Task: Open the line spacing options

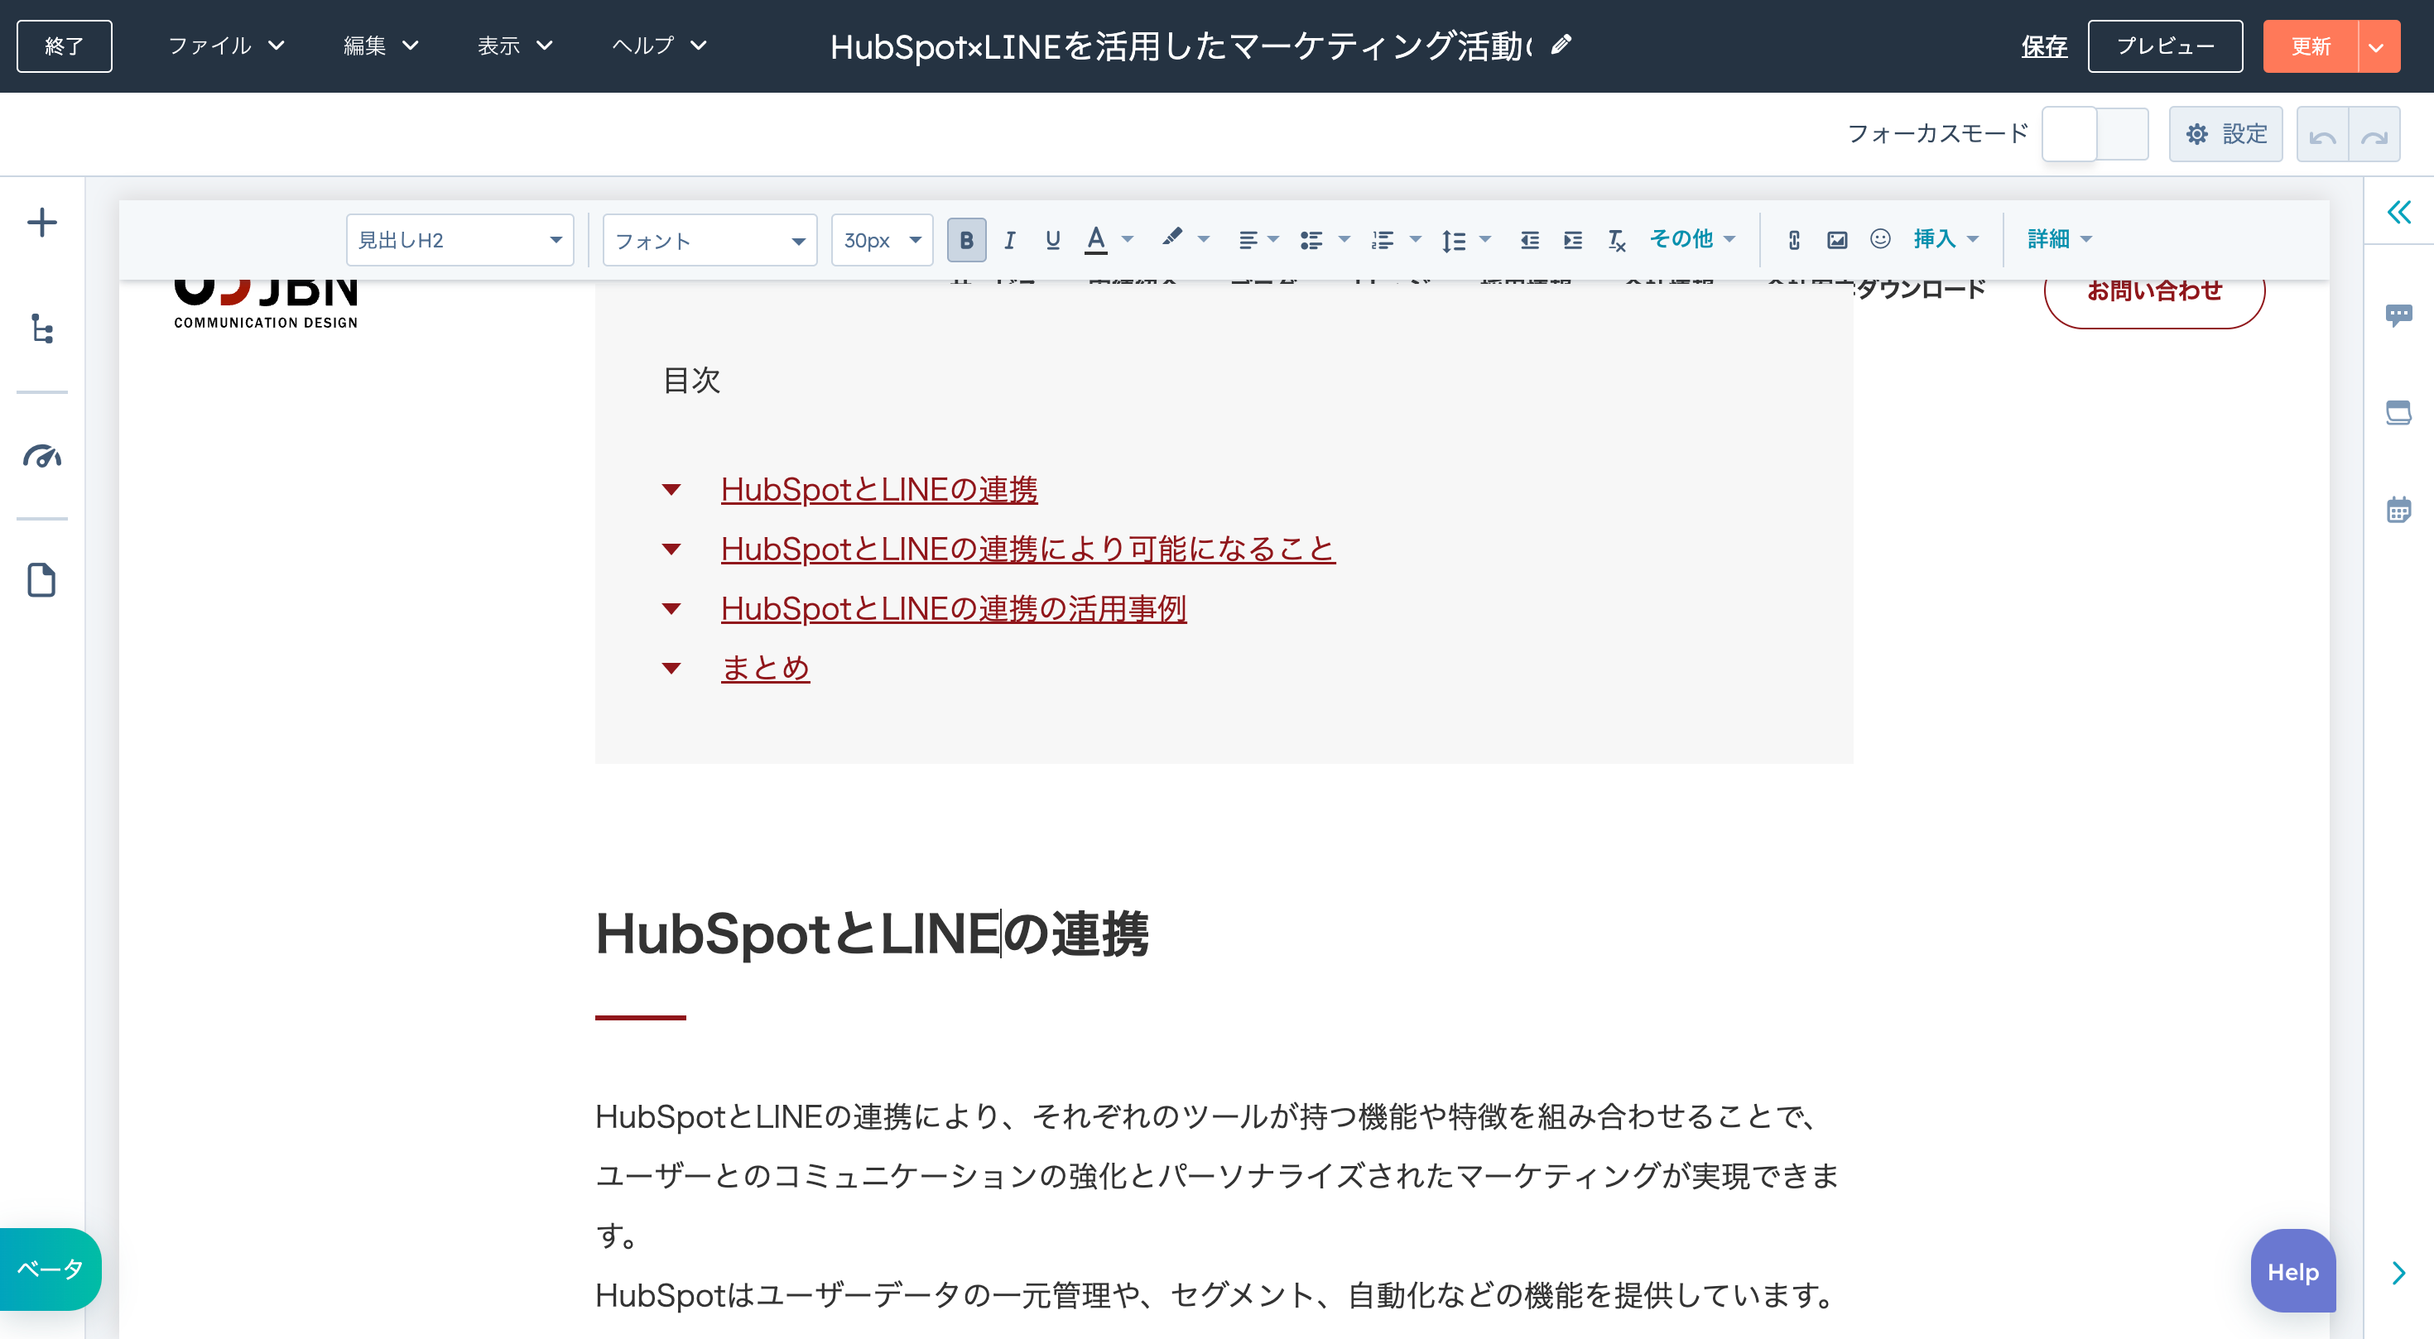Action: pos(1465,240)
